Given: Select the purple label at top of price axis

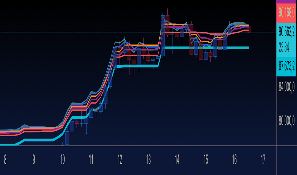Looking at the screenshot, I should (286, 2).
